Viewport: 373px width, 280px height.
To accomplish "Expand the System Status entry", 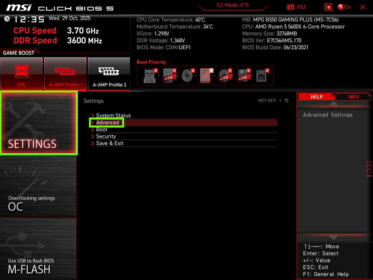I will [x=113, y=116].
